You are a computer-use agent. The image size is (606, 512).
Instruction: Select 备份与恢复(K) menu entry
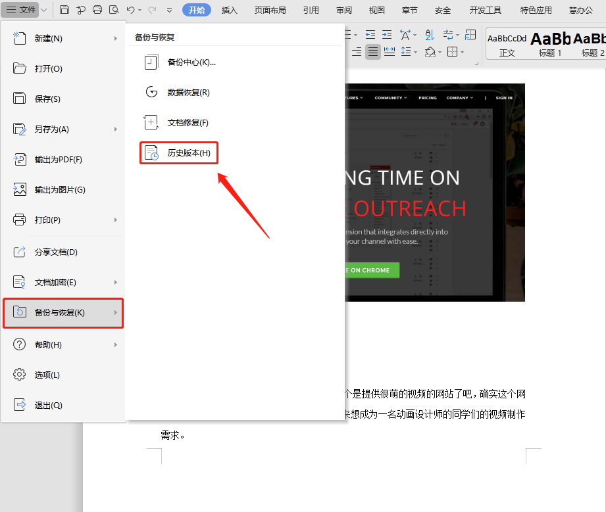point(63,313)
